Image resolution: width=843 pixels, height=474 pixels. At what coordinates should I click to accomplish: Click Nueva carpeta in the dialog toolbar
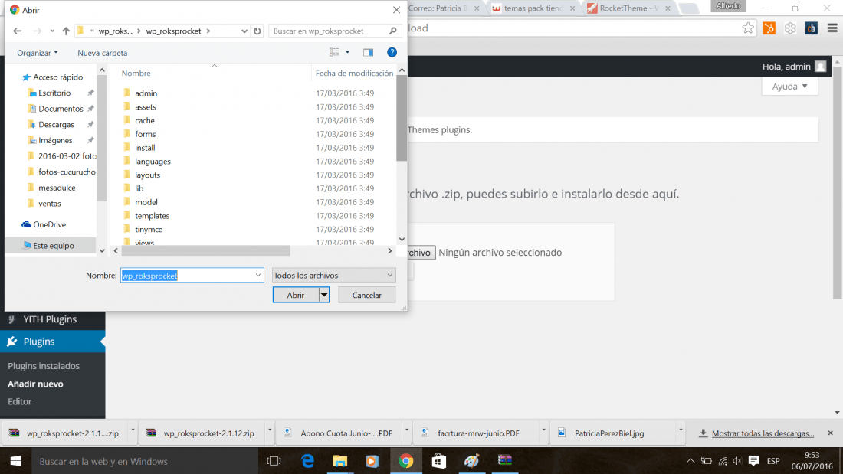click(102, 53)
